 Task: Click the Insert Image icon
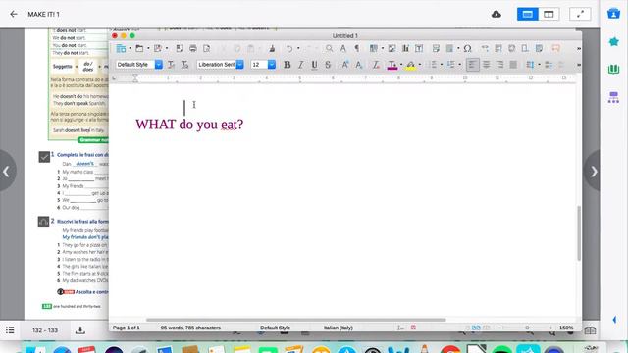[392, 48]
